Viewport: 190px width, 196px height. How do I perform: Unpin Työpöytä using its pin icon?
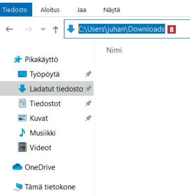tap(89, 74)
